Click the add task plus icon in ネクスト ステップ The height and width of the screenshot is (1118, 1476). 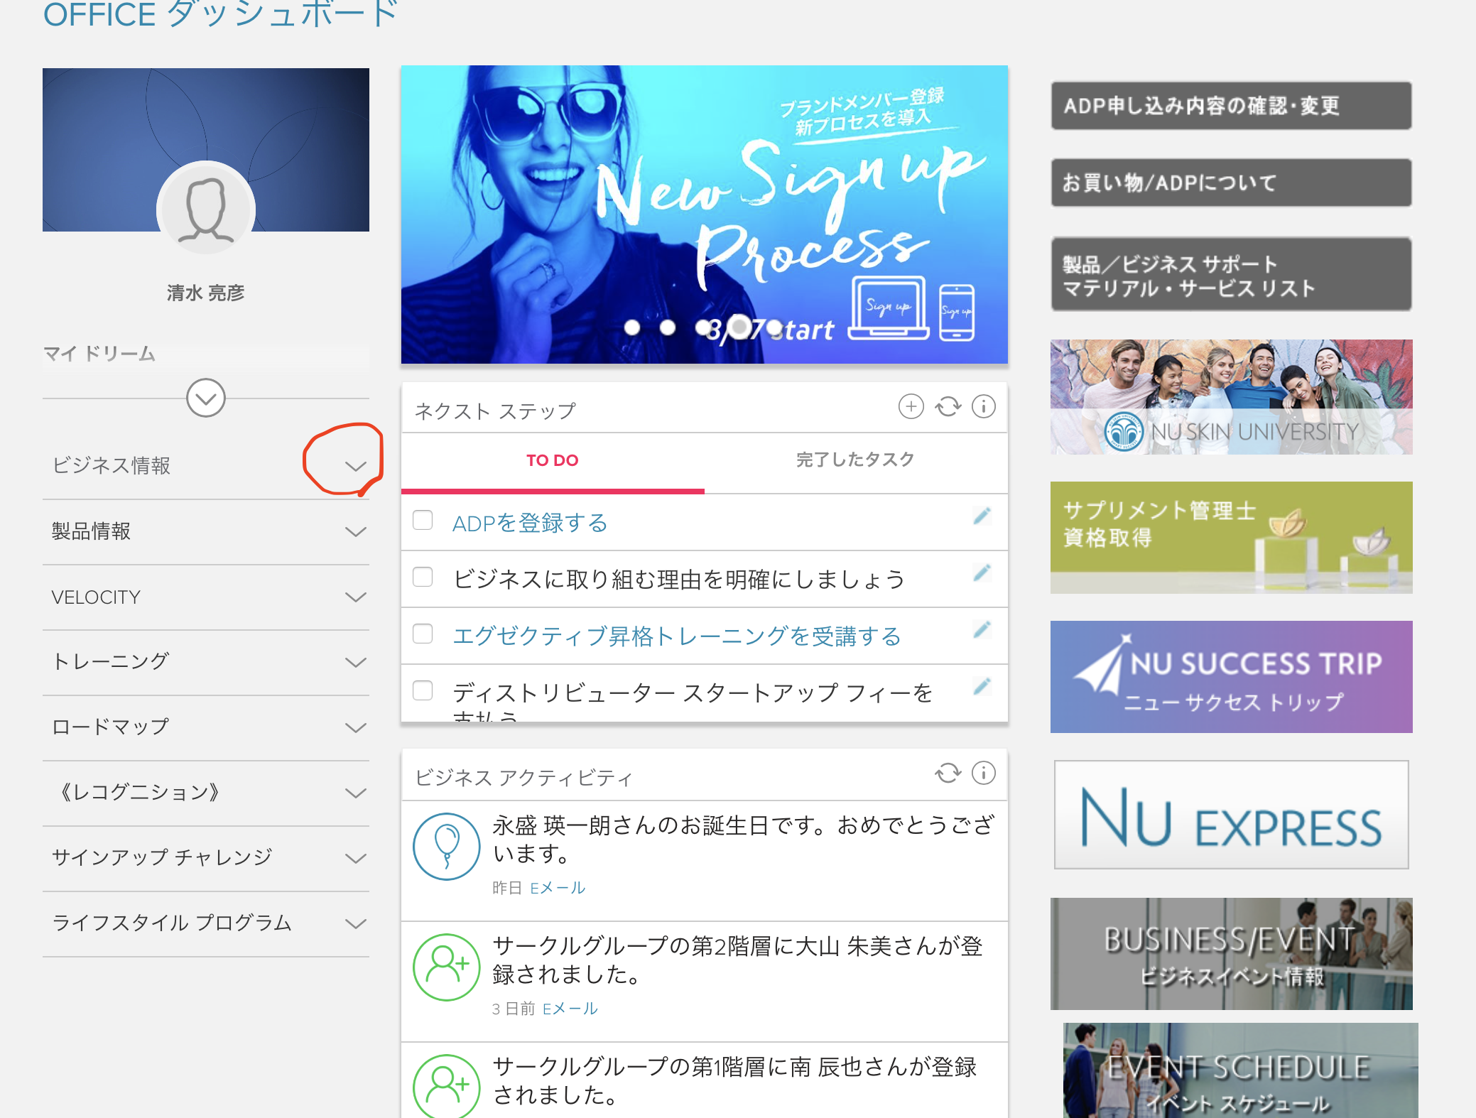(x=911, y=407)
